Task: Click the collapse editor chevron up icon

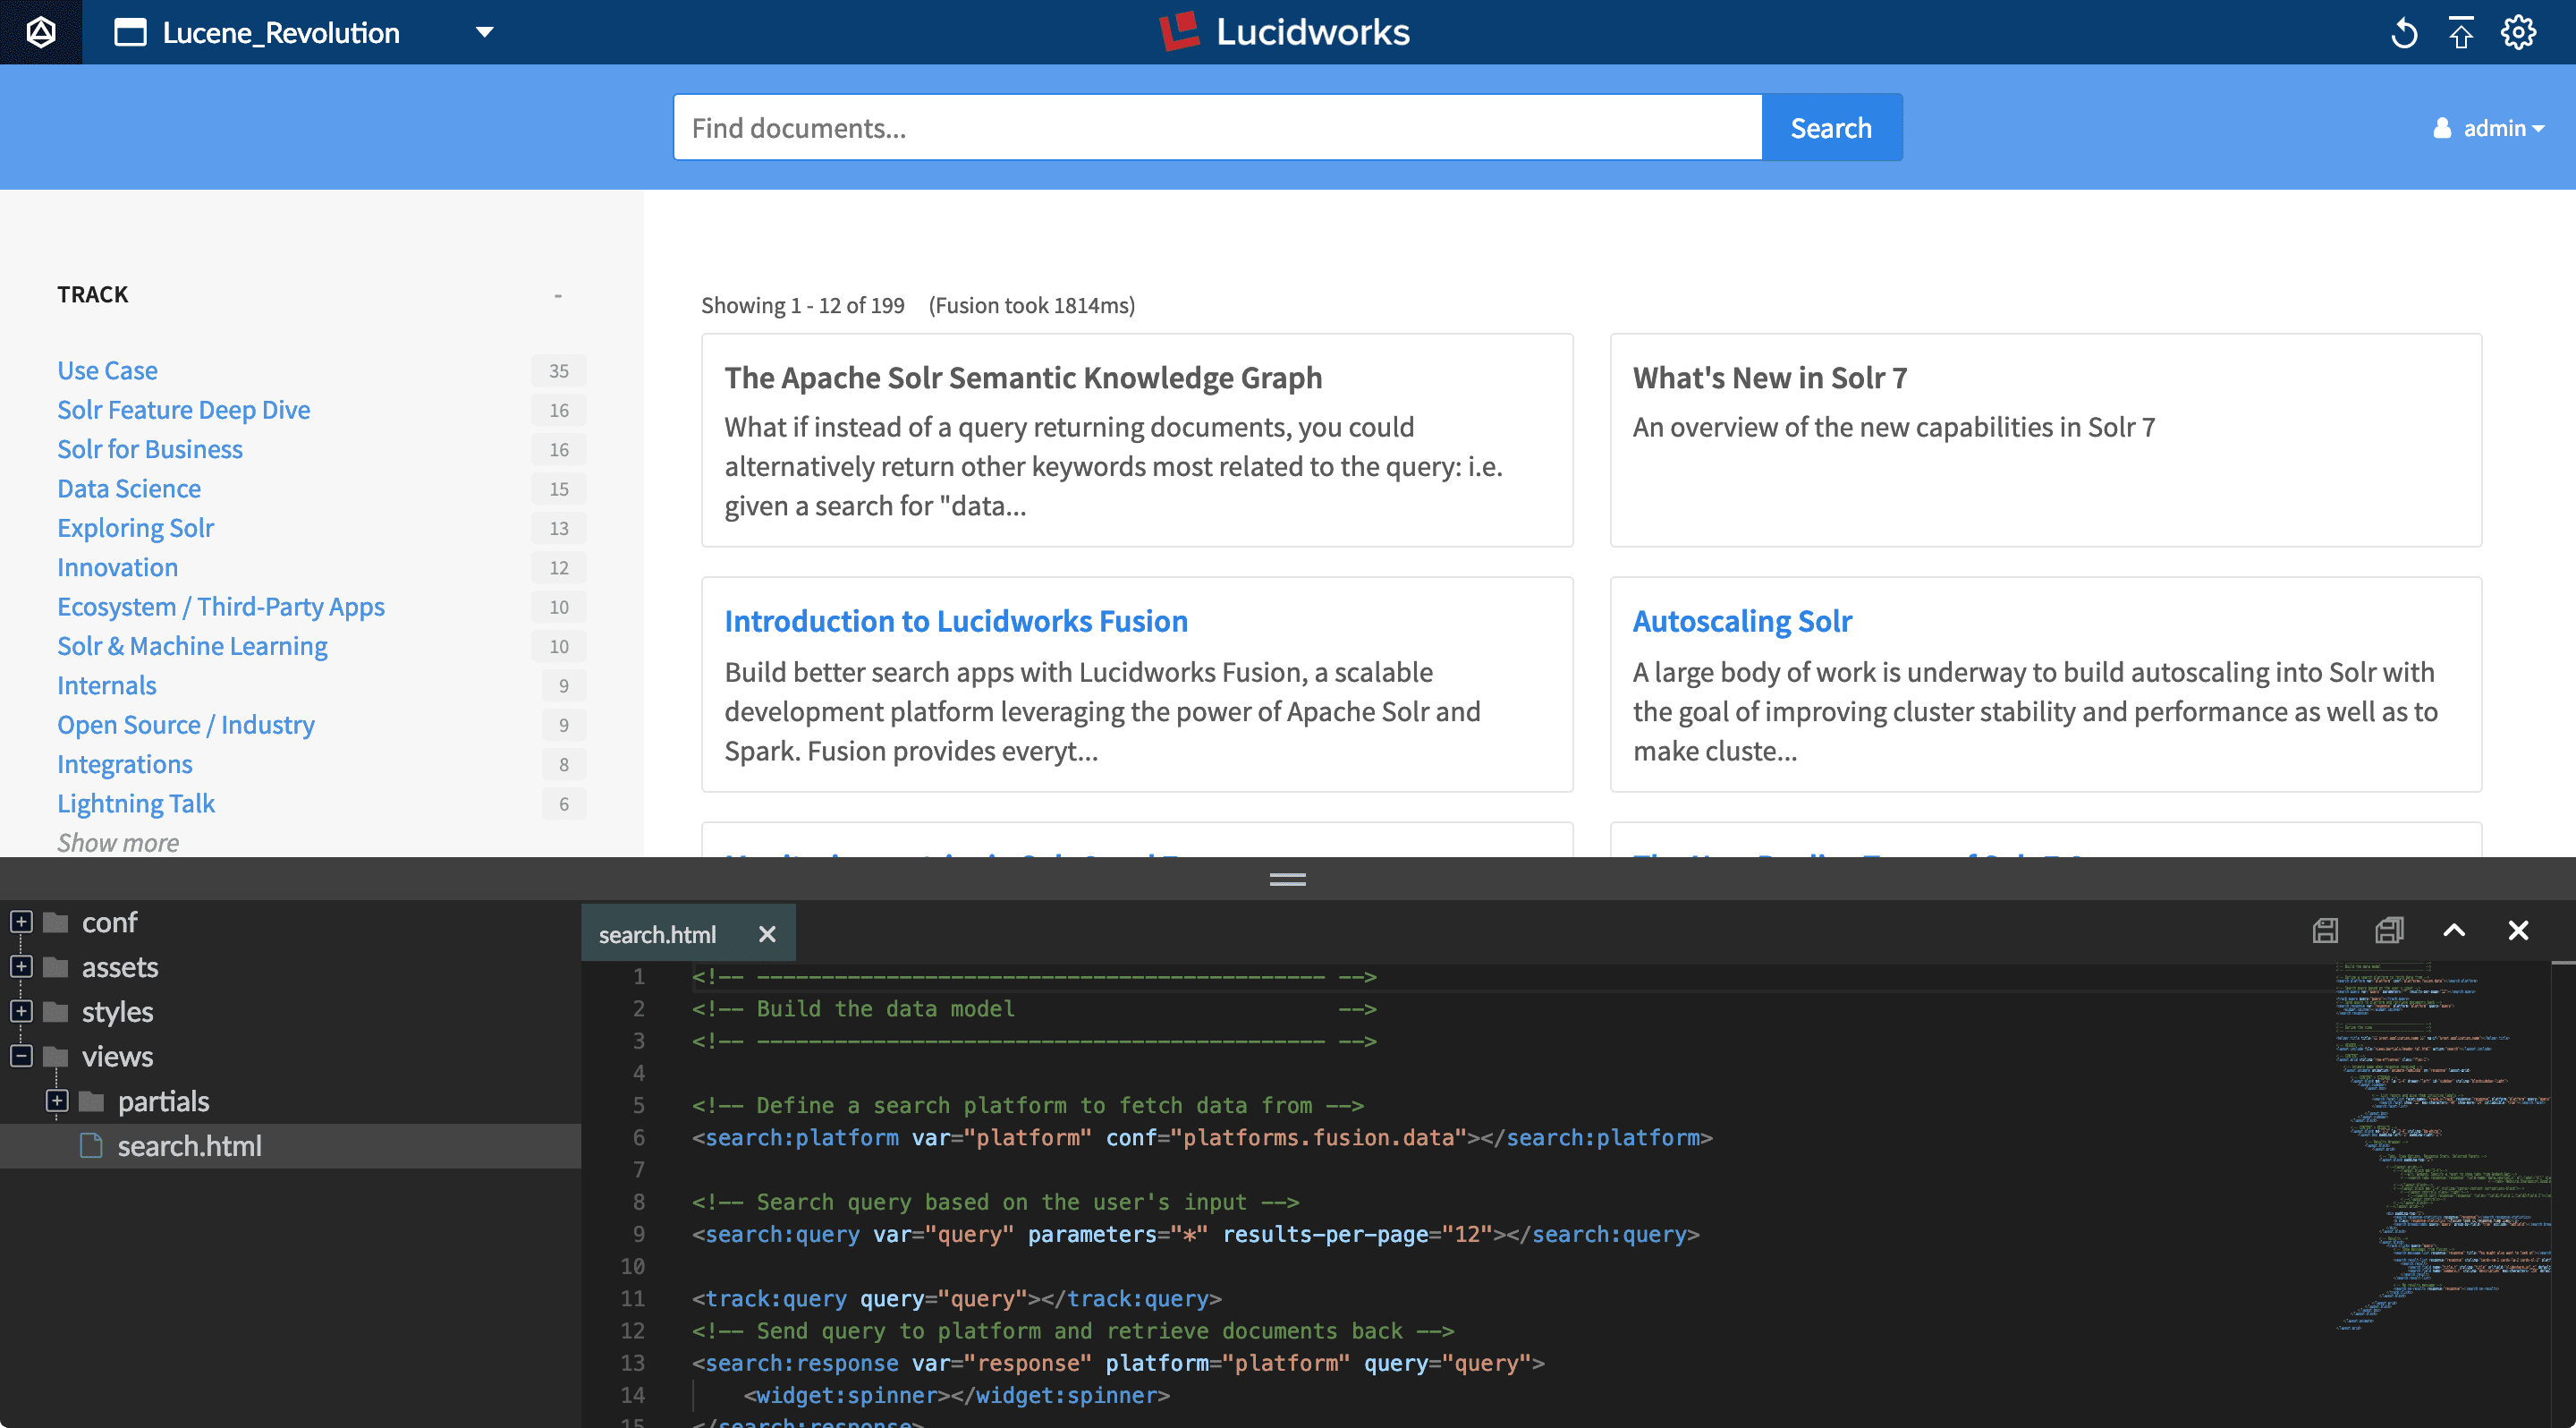Action: tap(2454, 930)
